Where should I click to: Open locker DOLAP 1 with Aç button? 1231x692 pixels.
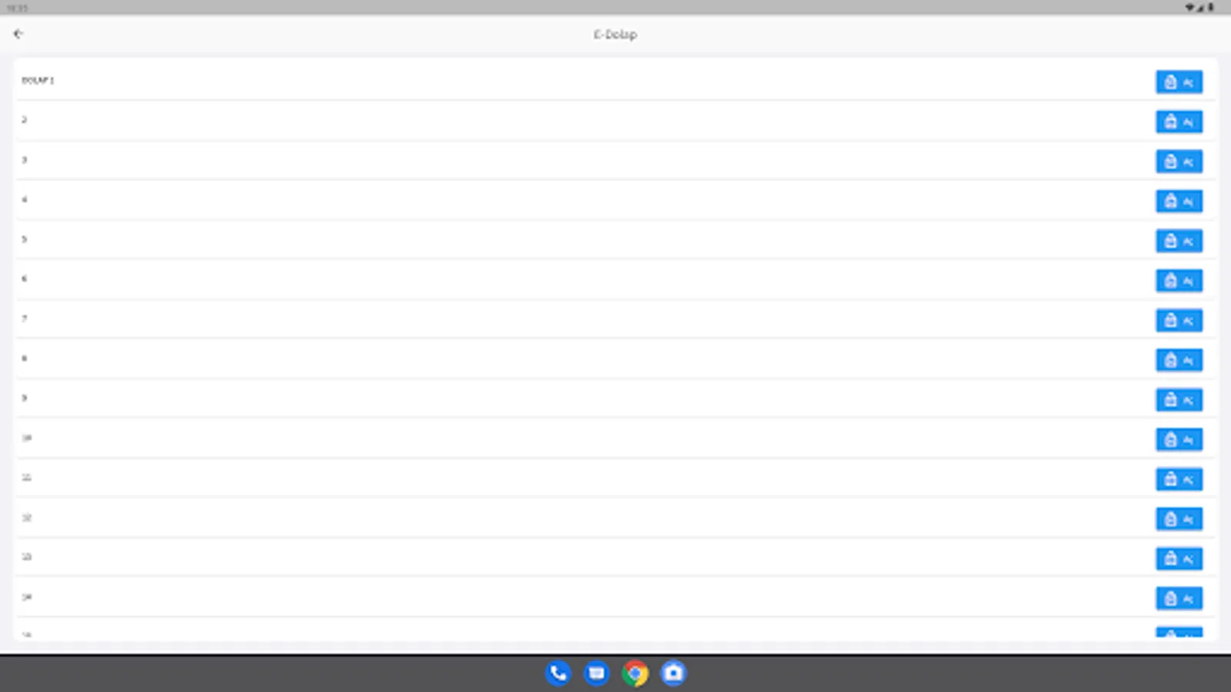pyautogui.click(x=1179, y=82)
